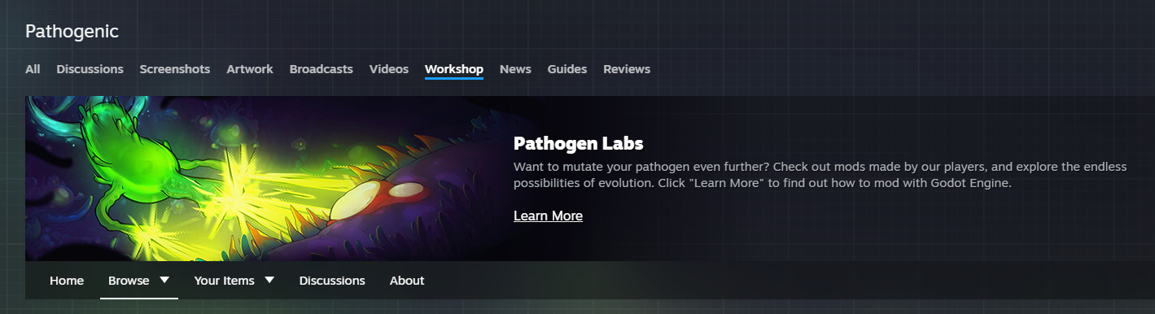The height and width of the screenshot is (314, 1155).
Task: Click the workshop description paragraph text
Action: (x=820, y=175)
